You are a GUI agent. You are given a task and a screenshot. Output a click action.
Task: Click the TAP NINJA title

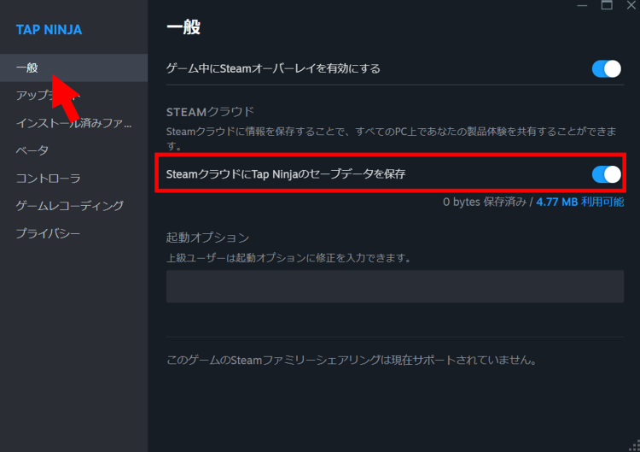coord(49,30)
